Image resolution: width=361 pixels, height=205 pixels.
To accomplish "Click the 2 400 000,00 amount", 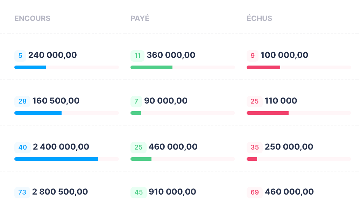I will 61,147.
